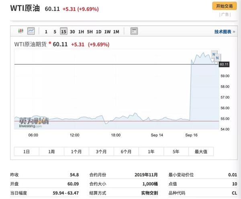
Task: Switch interval to 1H
Action: (x=81, y=32)
